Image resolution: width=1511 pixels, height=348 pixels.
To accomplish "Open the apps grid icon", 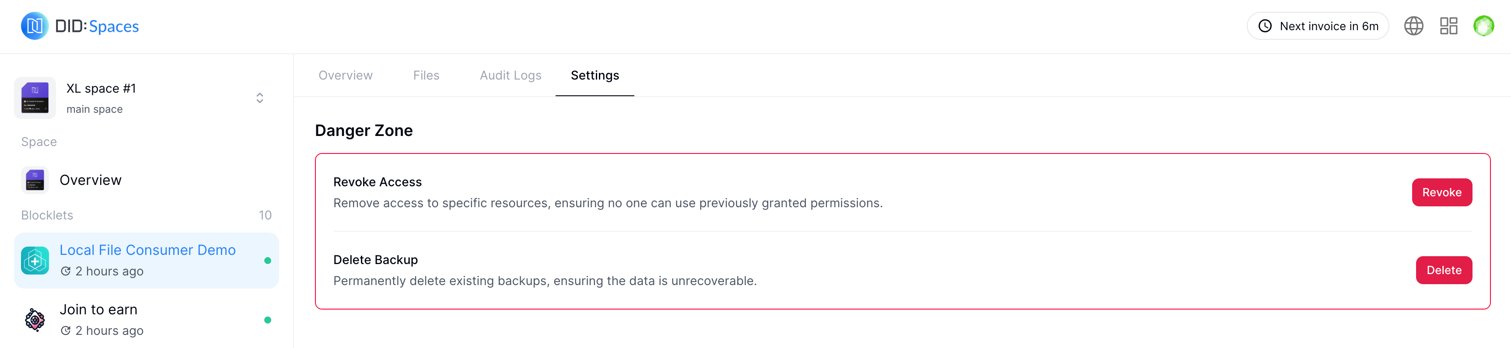I will pos(1448,26).
